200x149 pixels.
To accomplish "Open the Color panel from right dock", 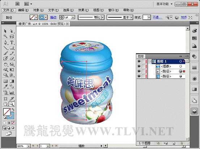I will click(x=194, y=31).
